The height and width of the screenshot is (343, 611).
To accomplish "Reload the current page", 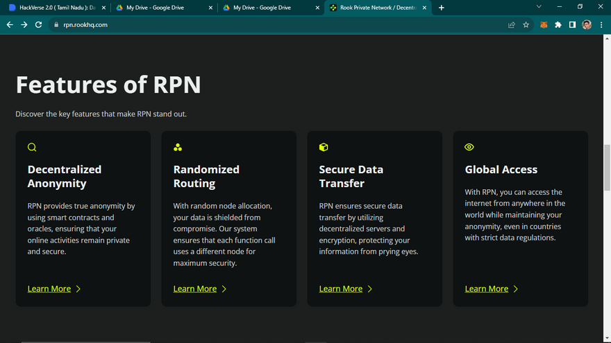I will click(x=38, y=24).
